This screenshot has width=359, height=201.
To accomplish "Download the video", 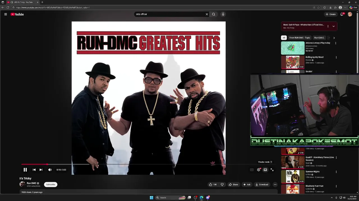I will tap(262, 185).
